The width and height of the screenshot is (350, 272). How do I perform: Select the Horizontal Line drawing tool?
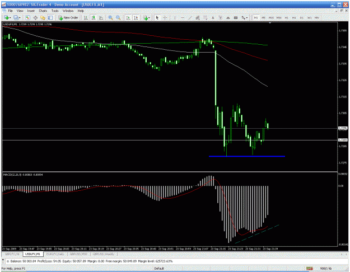point(183,17)
